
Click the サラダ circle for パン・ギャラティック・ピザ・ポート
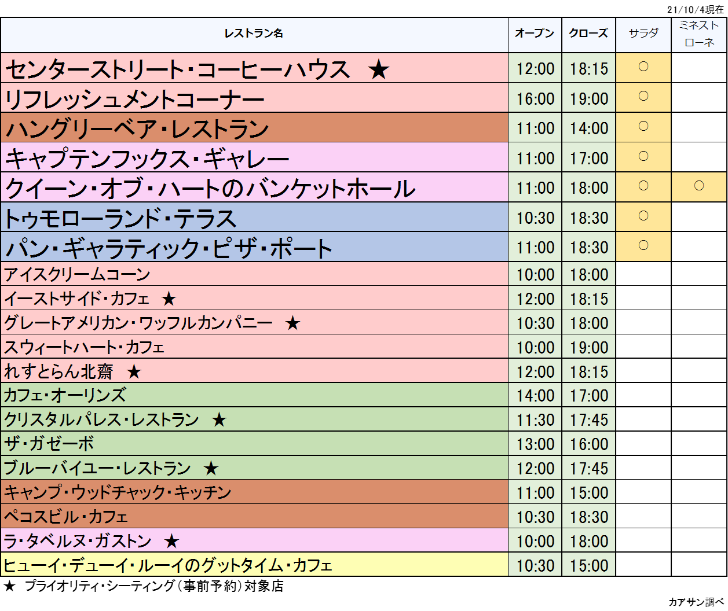click(643, 246)
